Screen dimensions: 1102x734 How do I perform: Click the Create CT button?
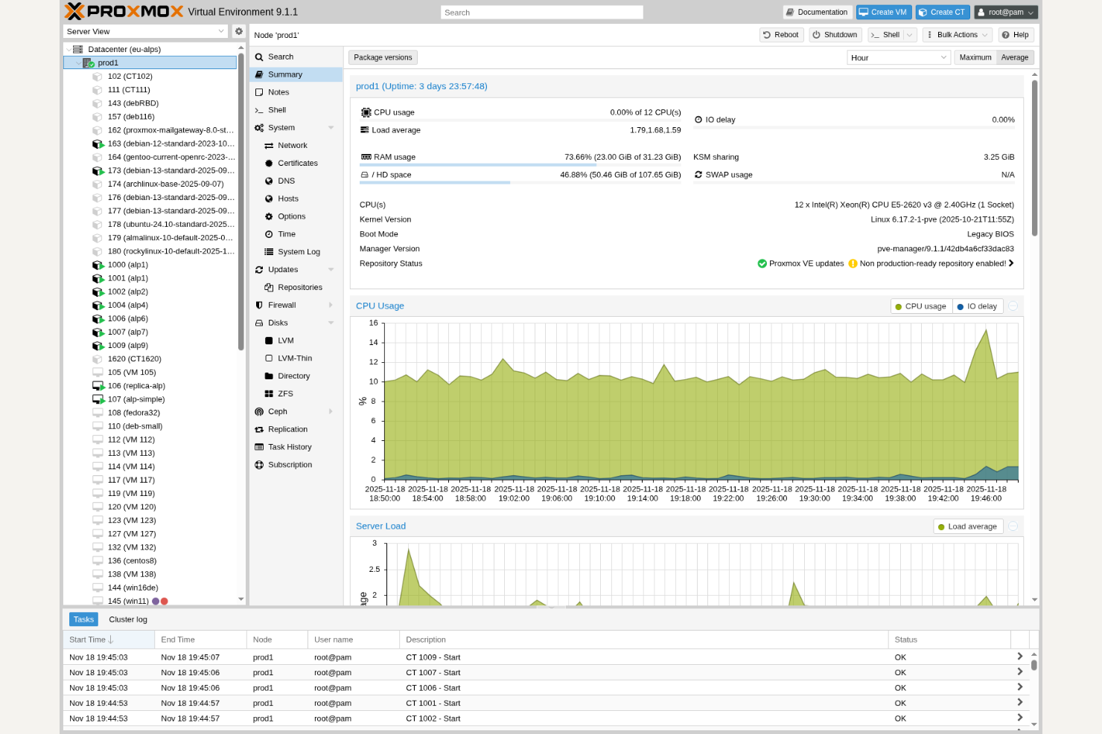pyautogui.click(x=943, y=12)
